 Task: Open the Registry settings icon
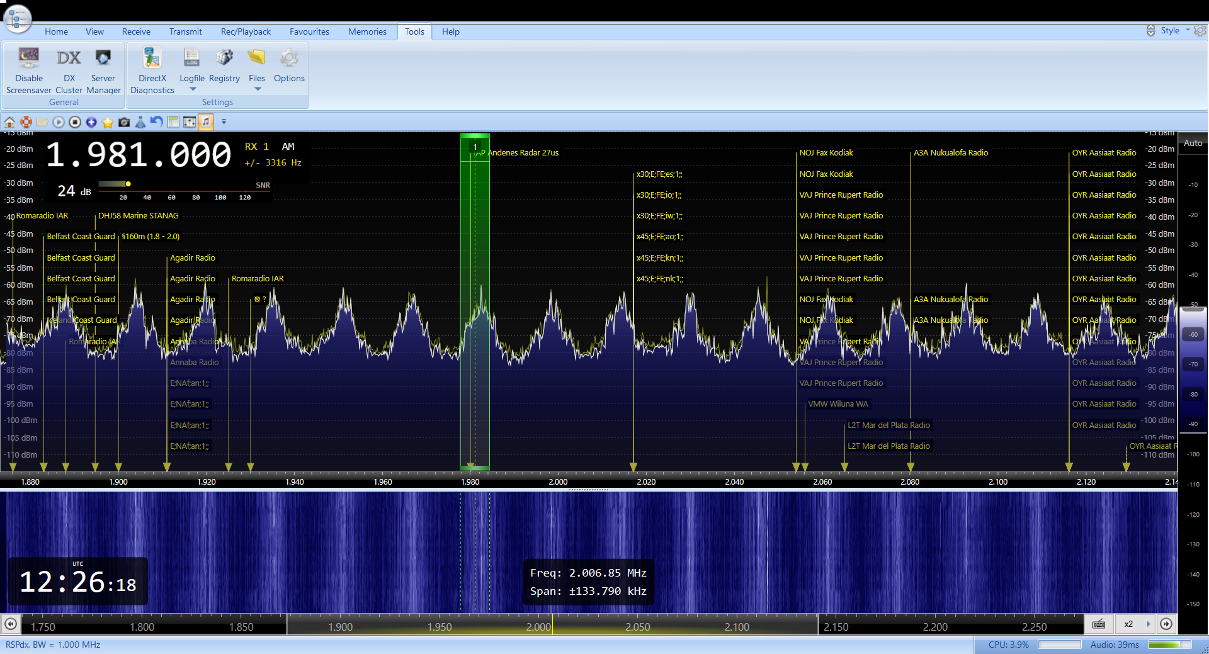click(x=224, y=59)
